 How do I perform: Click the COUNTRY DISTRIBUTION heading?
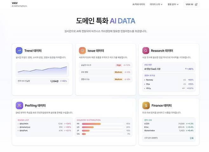coord(89,120)
